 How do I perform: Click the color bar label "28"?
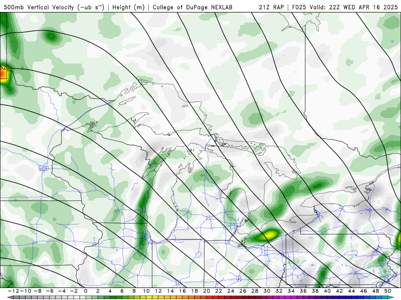tap(255, 291)
